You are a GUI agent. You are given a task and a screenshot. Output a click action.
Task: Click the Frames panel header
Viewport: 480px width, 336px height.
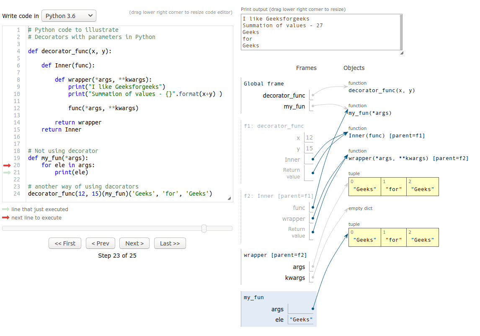tap(306, 68)
